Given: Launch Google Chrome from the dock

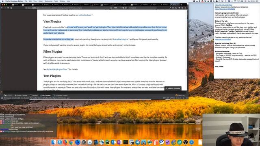Looking at the screenshot, I should pos(71,142).
